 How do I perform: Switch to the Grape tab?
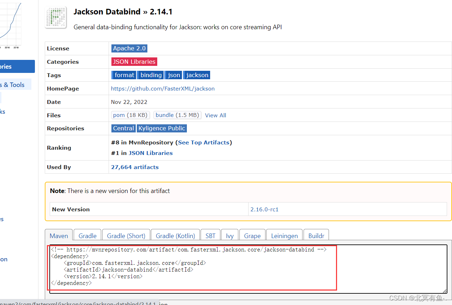point(252,236)
